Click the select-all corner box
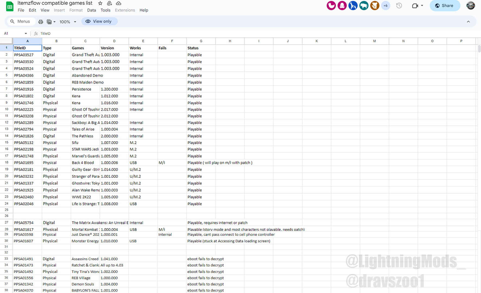 point(6,41)
